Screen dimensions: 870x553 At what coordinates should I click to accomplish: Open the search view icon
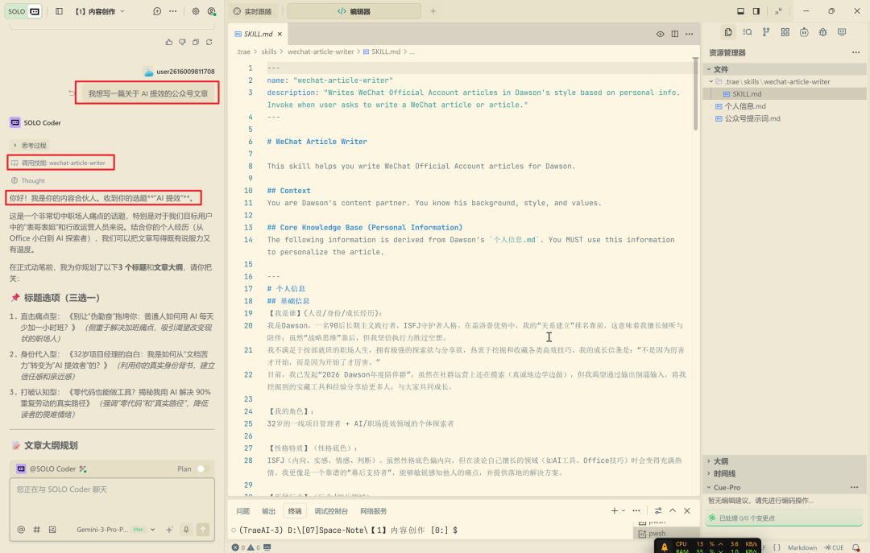tap(748, 32)
